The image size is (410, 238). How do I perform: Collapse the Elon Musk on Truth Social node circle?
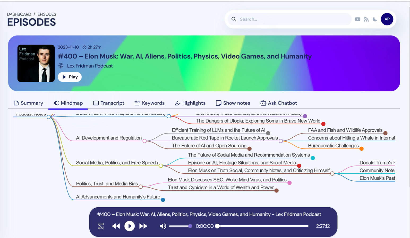(x=332, y=173)
